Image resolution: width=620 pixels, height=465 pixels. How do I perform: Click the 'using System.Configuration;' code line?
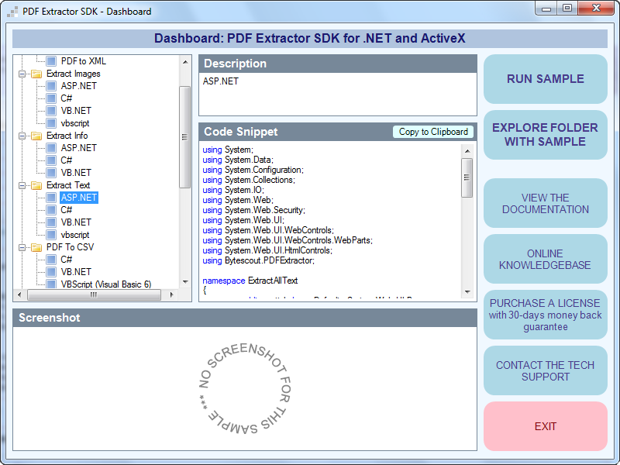[253, 170]
